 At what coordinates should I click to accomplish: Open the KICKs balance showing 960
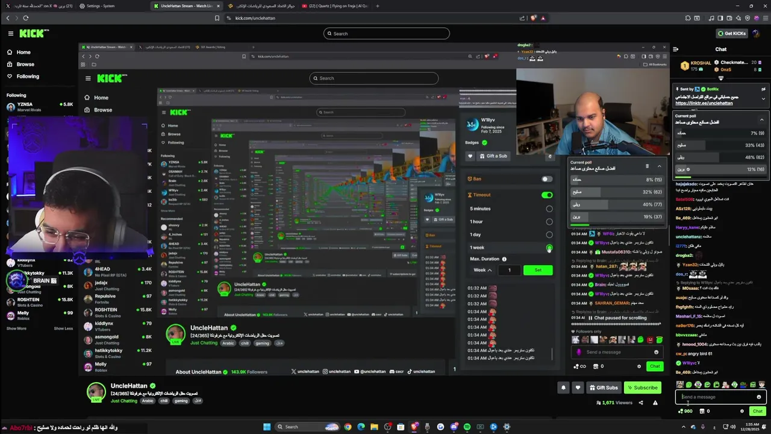point(685,411)
